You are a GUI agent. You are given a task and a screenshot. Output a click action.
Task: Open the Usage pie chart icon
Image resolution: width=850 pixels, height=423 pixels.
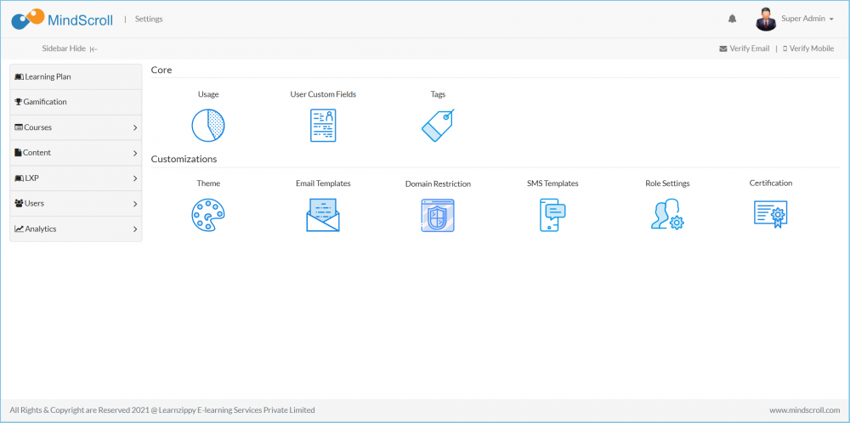(208, 126)
